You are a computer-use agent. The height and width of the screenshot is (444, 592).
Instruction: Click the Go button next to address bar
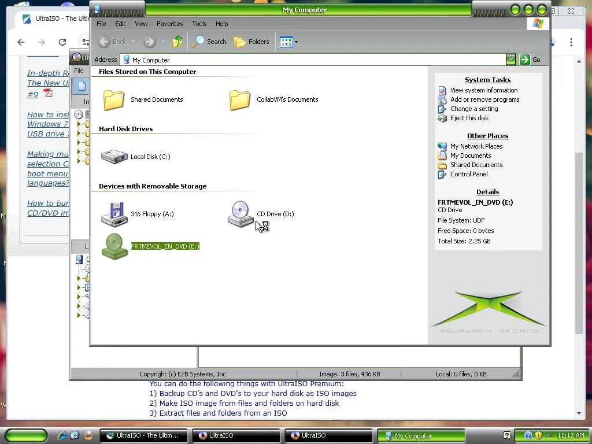(x=530, y=60)
